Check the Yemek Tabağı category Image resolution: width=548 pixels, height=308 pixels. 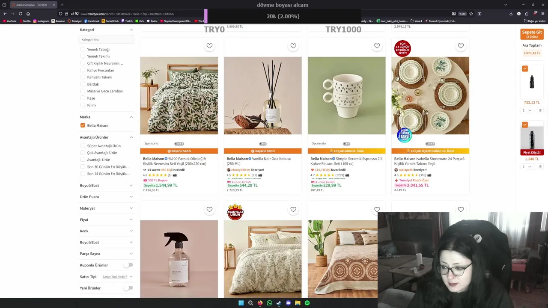(83, 49)
